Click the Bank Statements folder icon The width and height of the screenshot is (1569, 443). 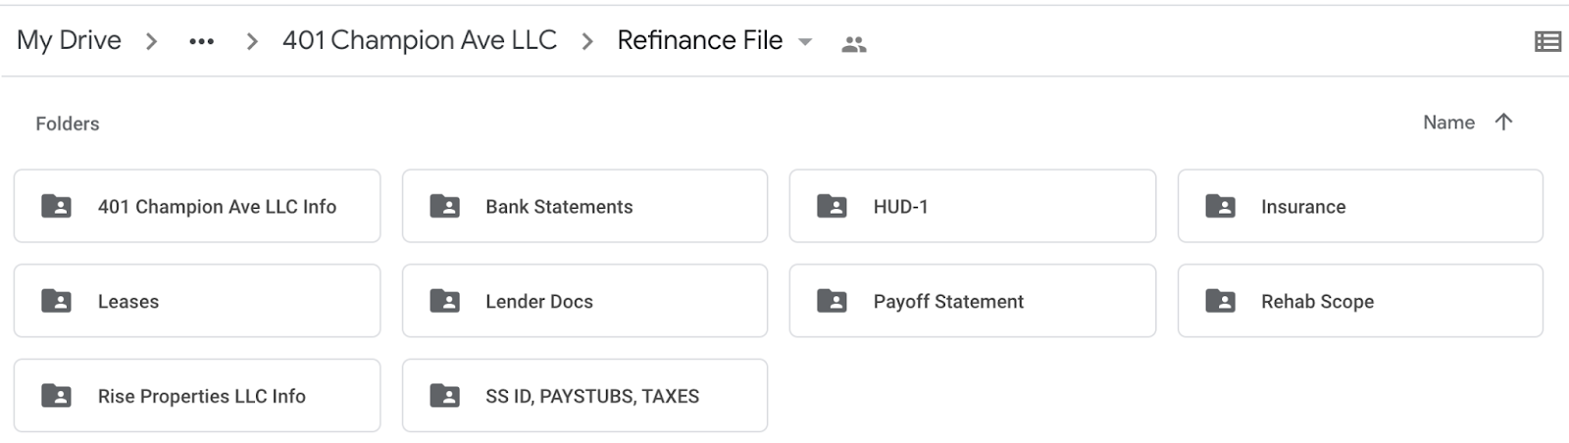click(x=444, y=206)
